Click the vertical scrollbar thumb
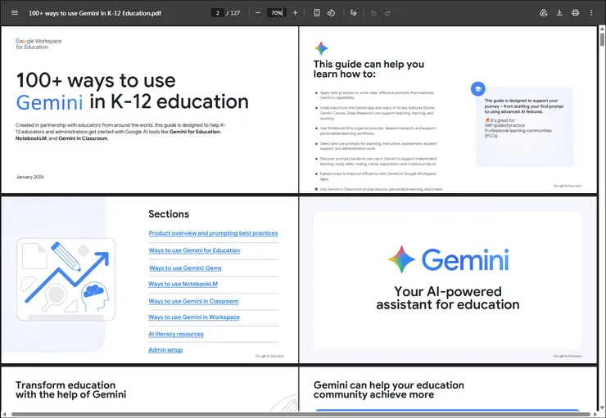 point(602,40)
